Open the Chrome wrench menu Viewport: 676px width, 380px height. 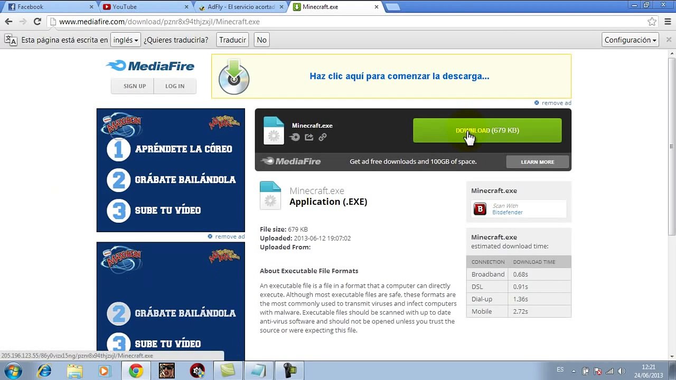(x=668, y=22)
